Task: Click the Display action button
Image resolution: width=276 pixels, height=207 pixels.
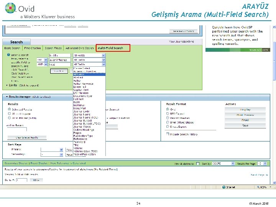Action: 245,110
